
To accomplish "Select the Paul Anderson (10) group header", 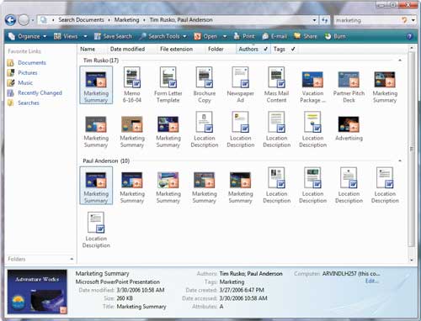I will click(x=106, y=160).
